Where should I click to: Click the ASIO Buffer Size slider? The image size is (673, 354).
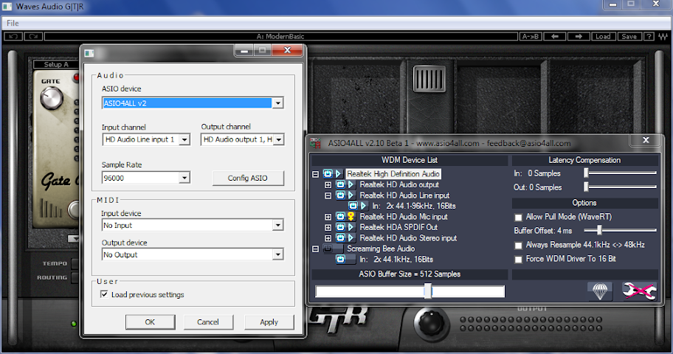tap(410, 292)
